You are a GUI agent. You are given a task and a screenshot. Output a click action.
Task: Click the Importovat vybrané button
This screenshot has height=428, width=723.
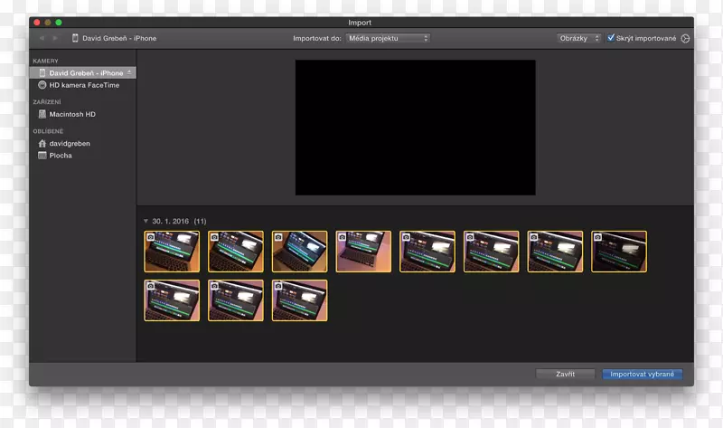pos(643,374)
